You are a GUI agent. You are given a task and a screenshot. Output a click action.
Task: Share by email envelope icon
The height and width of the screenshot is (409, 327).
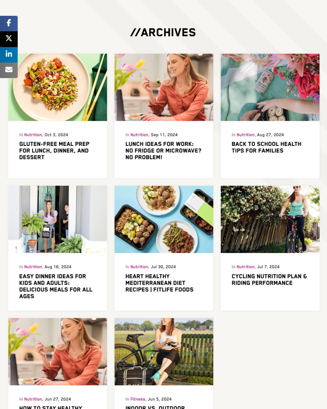point(9,70)
